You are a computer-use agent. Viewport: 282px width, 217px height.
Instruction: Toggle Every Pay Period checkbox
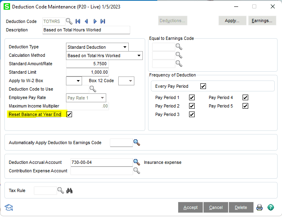coord(203,86)
